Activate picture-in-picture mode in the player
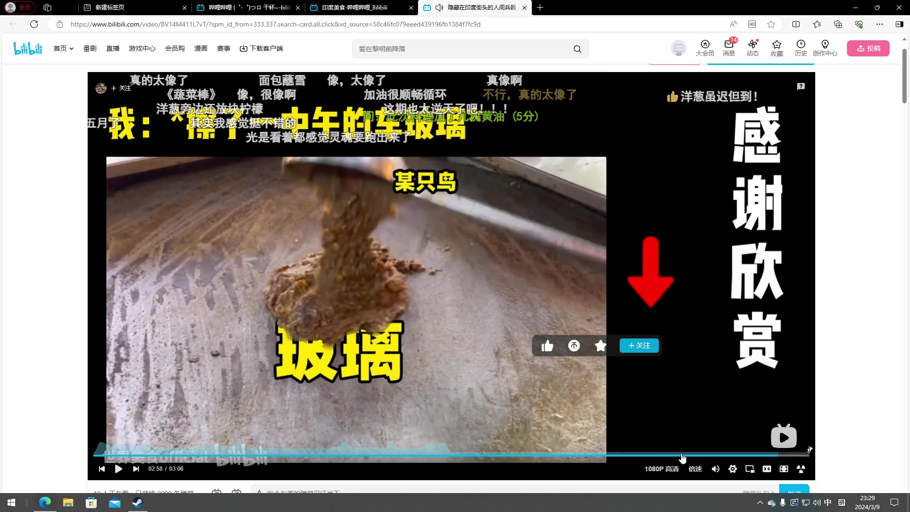The image size is (910, 512). point(750,469)
